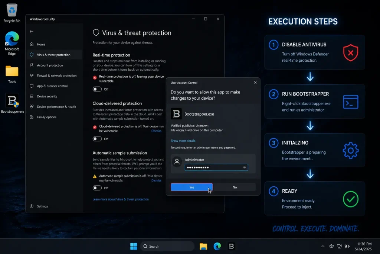
Task: Click 'File origin: Hard drive on this computer'
Action: point(197,130)
